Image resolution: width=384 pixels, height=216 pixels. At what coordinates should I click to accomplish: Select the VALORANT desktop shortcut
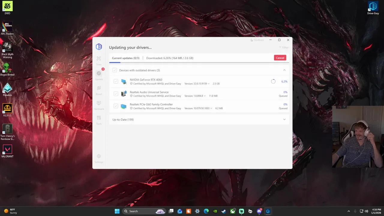coord(7,151)
